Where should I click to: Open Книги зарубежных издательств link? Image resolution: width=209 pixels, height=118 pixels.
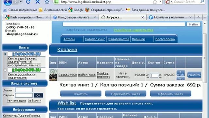pyautogui.click(x=24, y=62)
